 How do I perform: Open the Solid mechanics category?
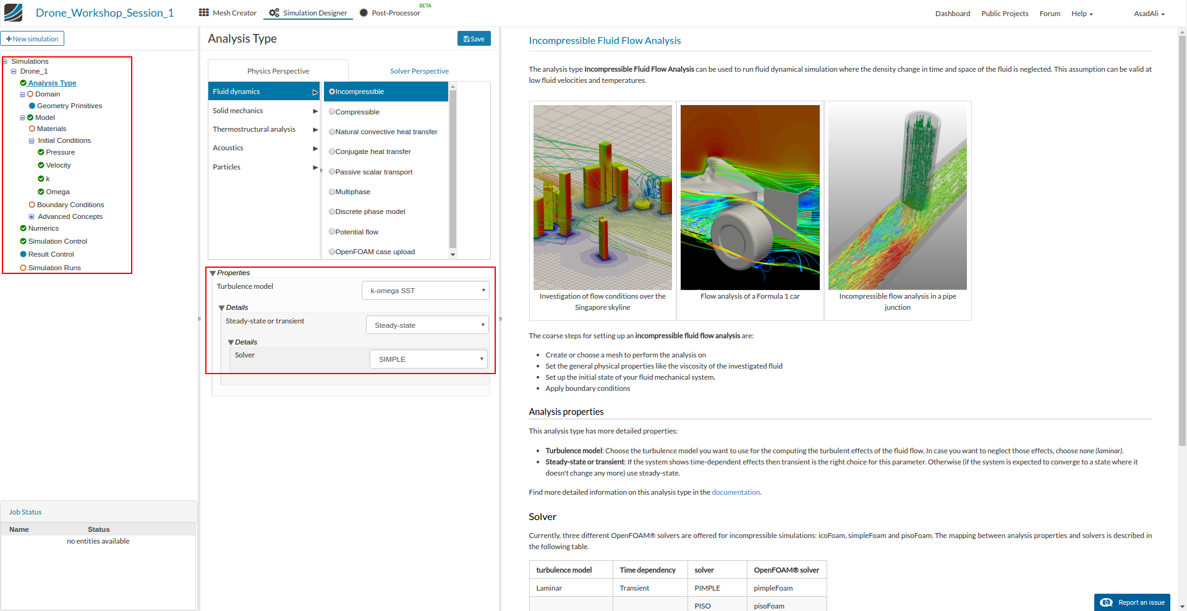(x=264, y=111)
